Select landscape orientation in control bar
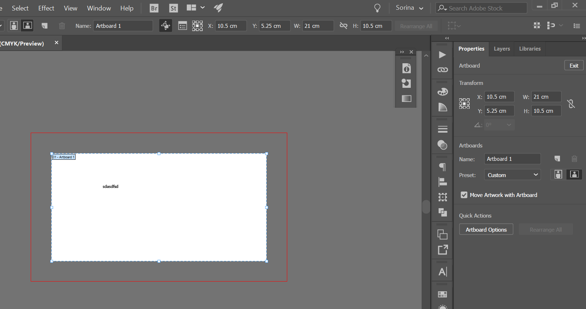Screen dimensions: 586x309 pos(27,25)
